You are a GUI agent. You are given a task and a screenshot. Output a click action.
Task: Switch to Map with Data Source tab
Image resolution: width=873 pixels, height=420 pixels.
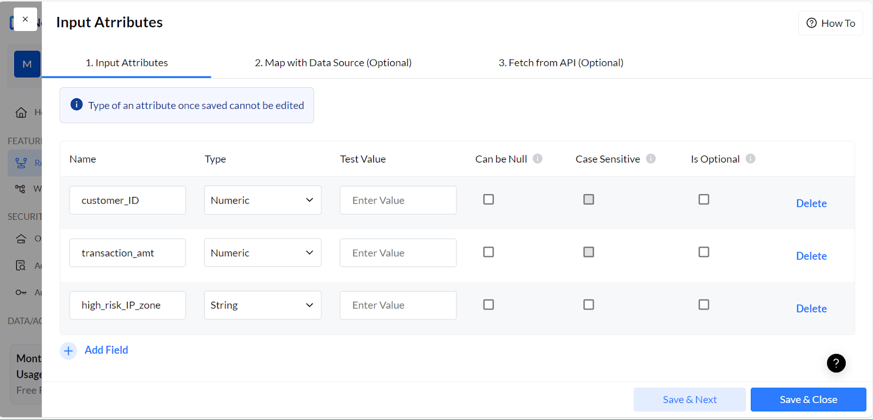tap(333, 63)
